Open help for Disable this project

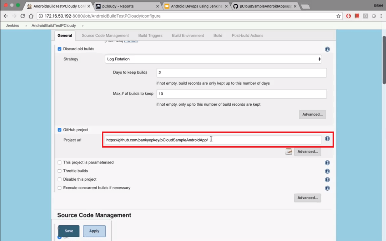coord(327,180)
